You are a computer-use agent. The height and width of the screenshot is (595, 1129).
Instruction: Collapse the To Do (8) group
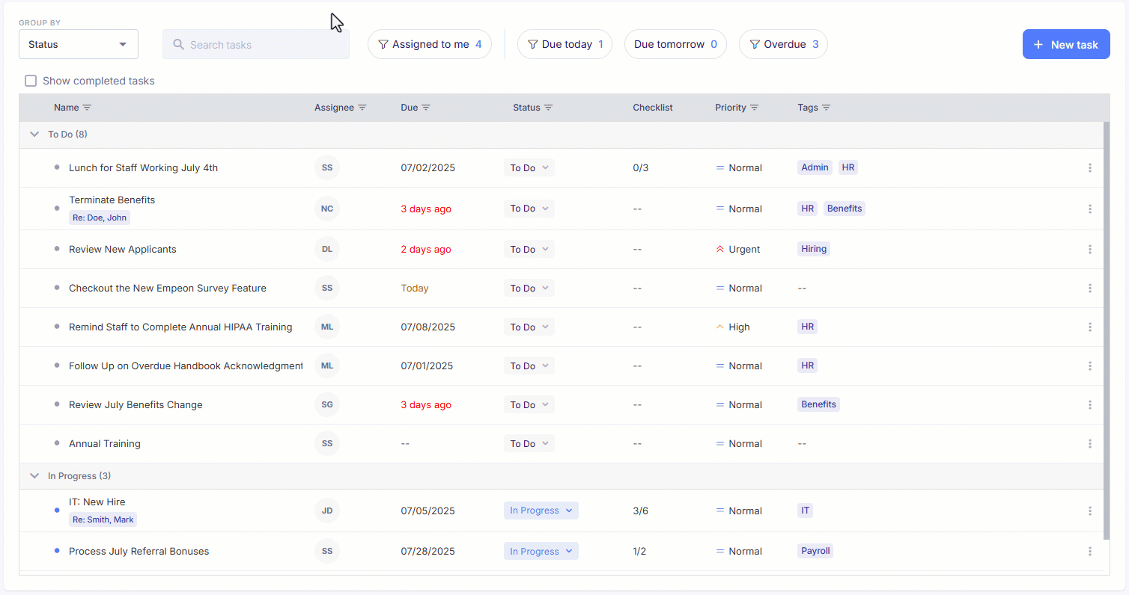[x=34, y=135]
